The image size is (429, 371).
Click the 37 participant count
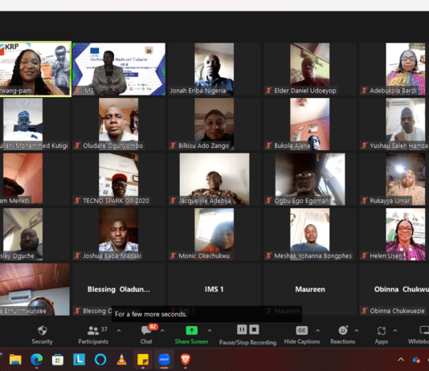[104, 329]
